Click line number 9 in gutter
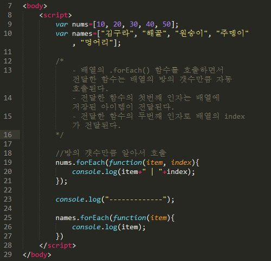Image resolution: width=271 pixels, height=261 pixels. click(x=10, y=24)
